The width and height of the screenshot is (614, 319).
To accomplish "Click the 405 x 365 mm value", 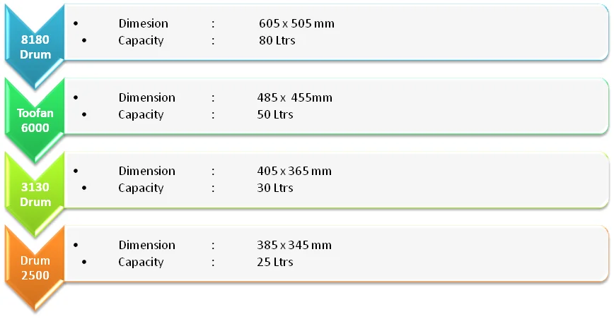I will [294, 171].
